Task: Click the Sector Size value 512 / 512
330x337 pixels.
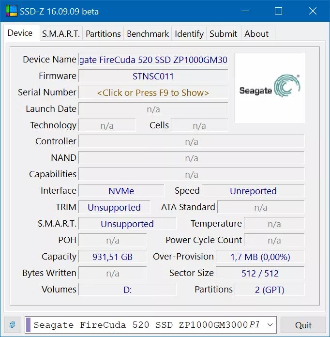Action: point(260,273)
